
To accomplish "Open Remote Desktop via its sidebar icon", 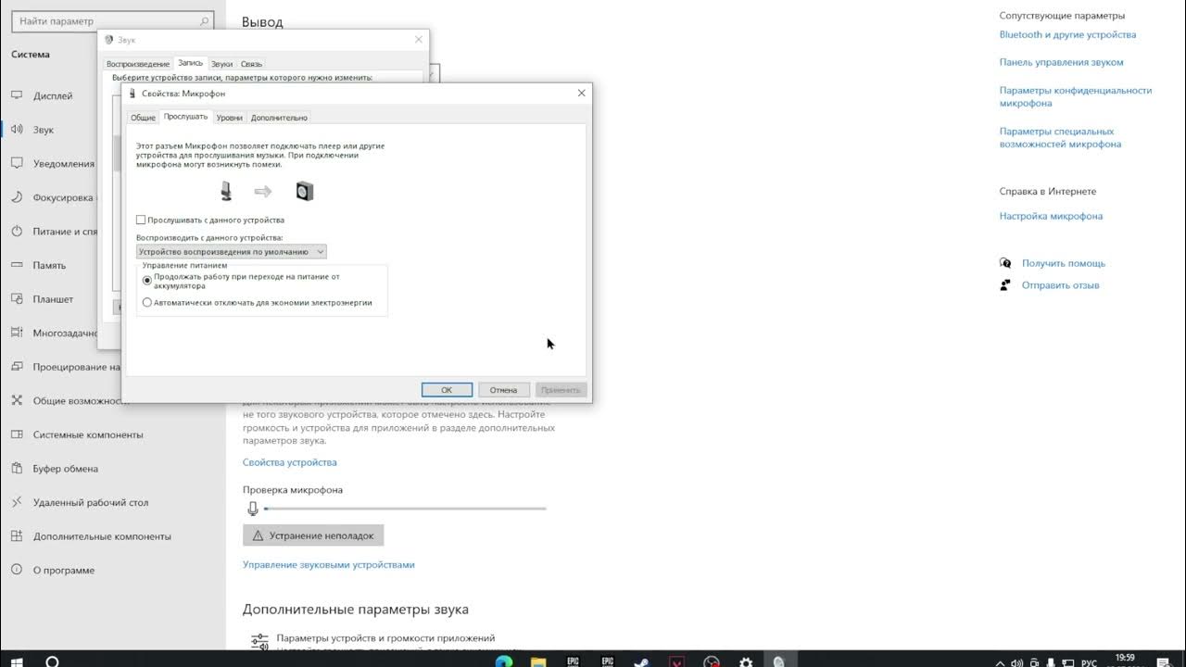I will click(17, 502).
